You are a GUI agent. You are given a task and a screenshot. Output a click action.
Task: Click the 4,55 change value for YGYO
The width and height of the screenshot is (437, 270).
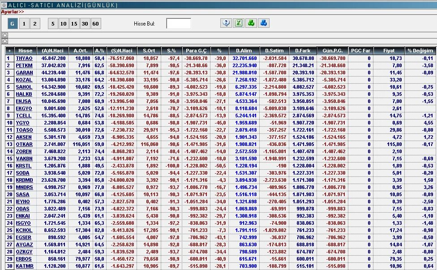(x=428, y=123)
